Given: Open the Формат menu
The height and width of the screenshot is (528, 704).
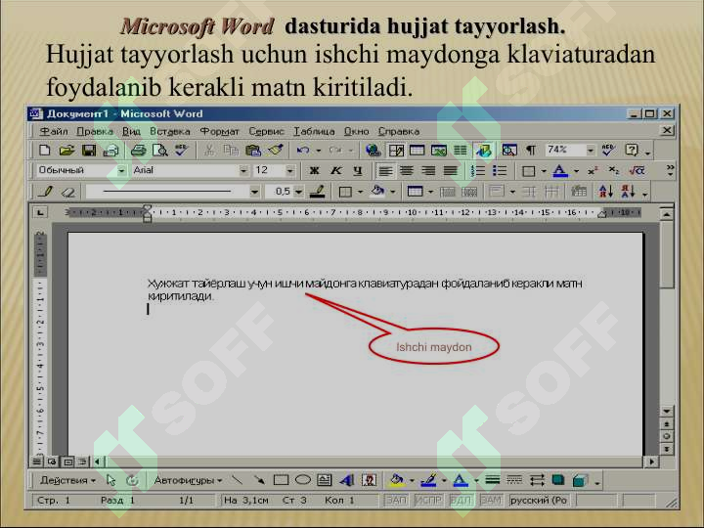Looking at the screenshot, I should [220, 132].
